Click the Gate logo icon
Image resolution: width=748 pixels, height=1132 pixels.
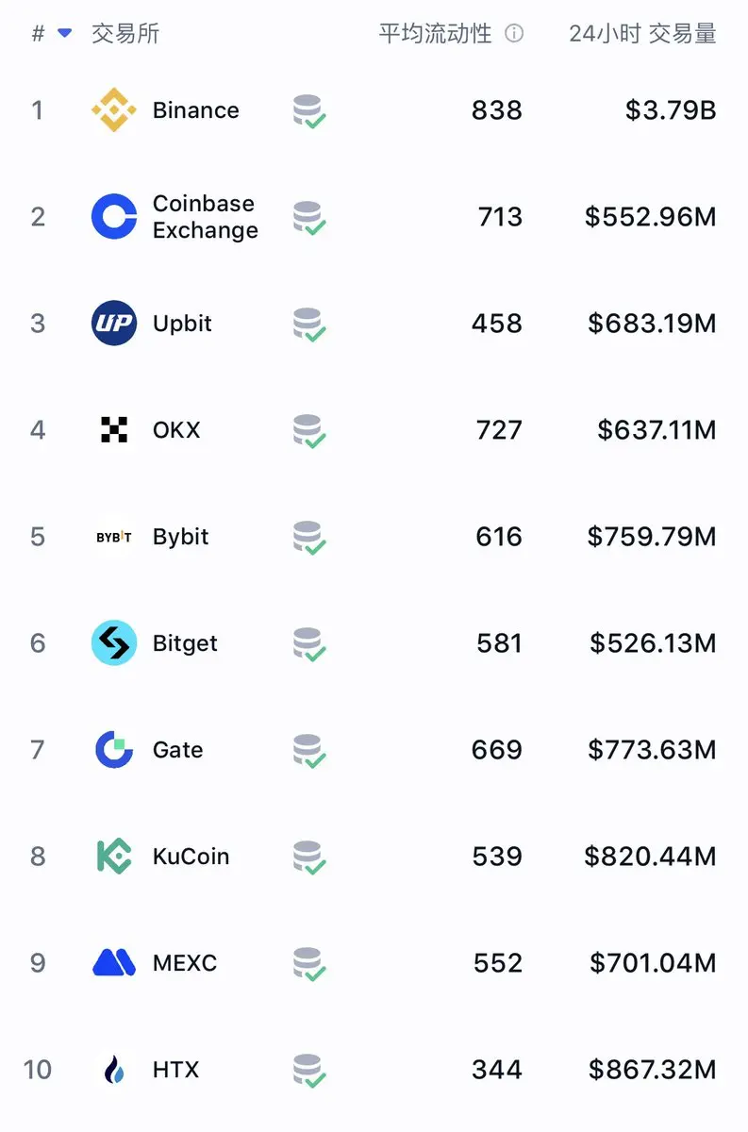click(114, 750)
